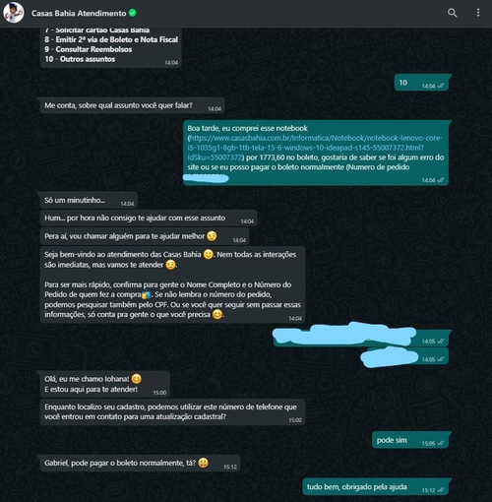Image resolution: width=492 pixels, height=502 pixels.
Task: Click menu option '9 - Consultar Reembolsos'
Action: point(89,49)
